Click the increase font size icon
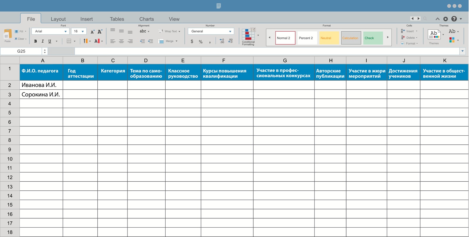The width and height of the screenshot is (469, 237). tap(92, 32)
